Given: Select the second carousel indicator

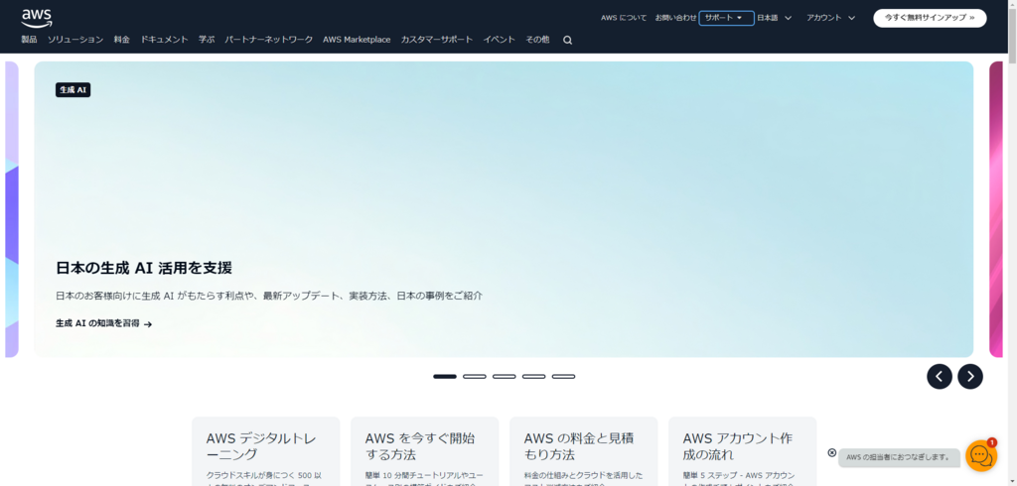Looking at the screenshot, I should 474,377.
